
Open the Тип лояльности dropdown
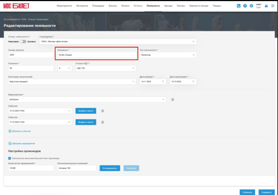168,55
